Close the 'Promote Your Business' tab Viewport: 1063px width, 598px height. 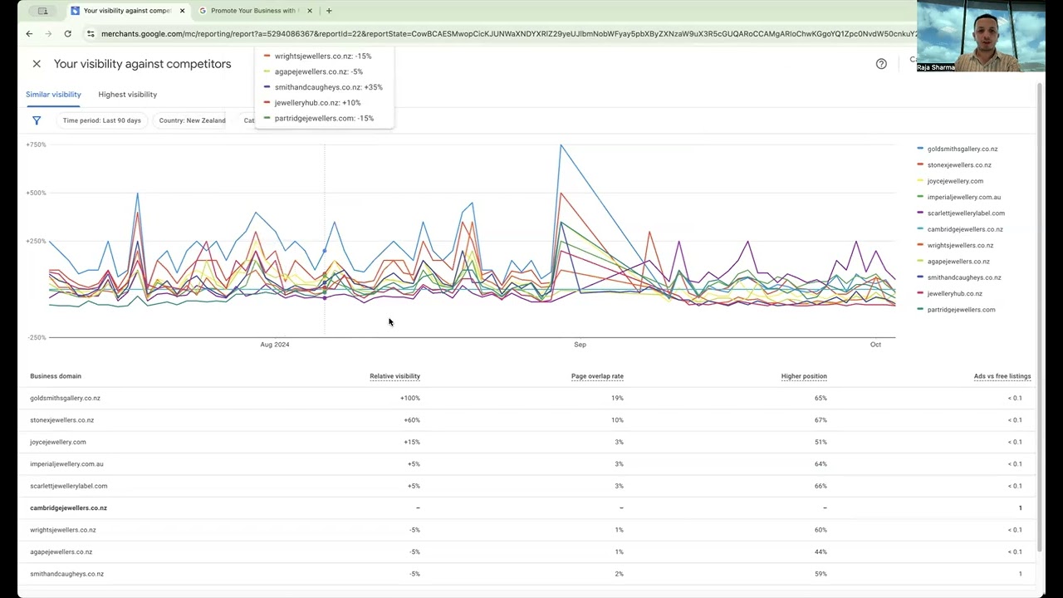coord(310,11)
